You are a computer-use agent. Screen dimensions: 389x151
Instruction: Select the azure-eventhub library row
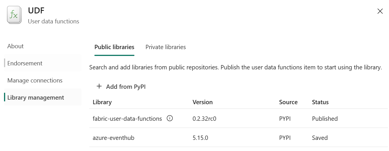click(239, 138)
